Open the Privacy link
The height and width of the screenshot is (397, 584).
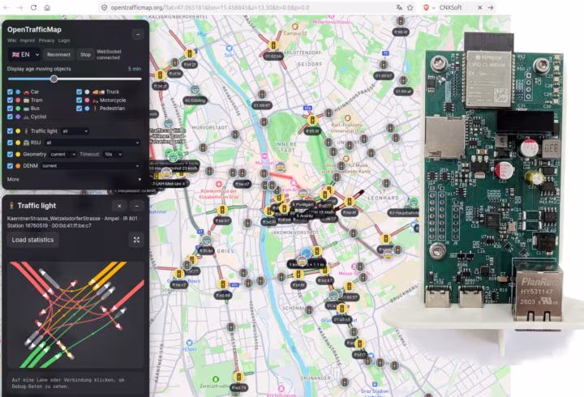pos(46,41)
